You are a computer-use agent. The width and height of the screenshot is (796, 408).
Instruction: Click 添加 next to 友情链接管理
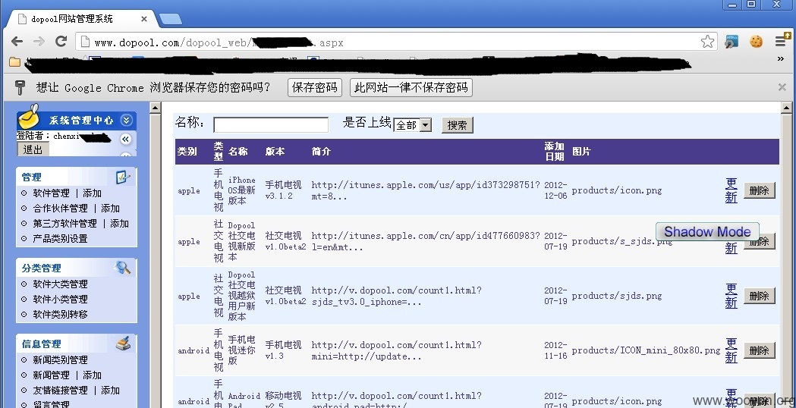pos(111,391)
